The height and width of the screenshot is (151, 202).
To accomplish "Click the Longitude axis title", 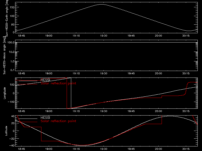I will coord(5,93).
